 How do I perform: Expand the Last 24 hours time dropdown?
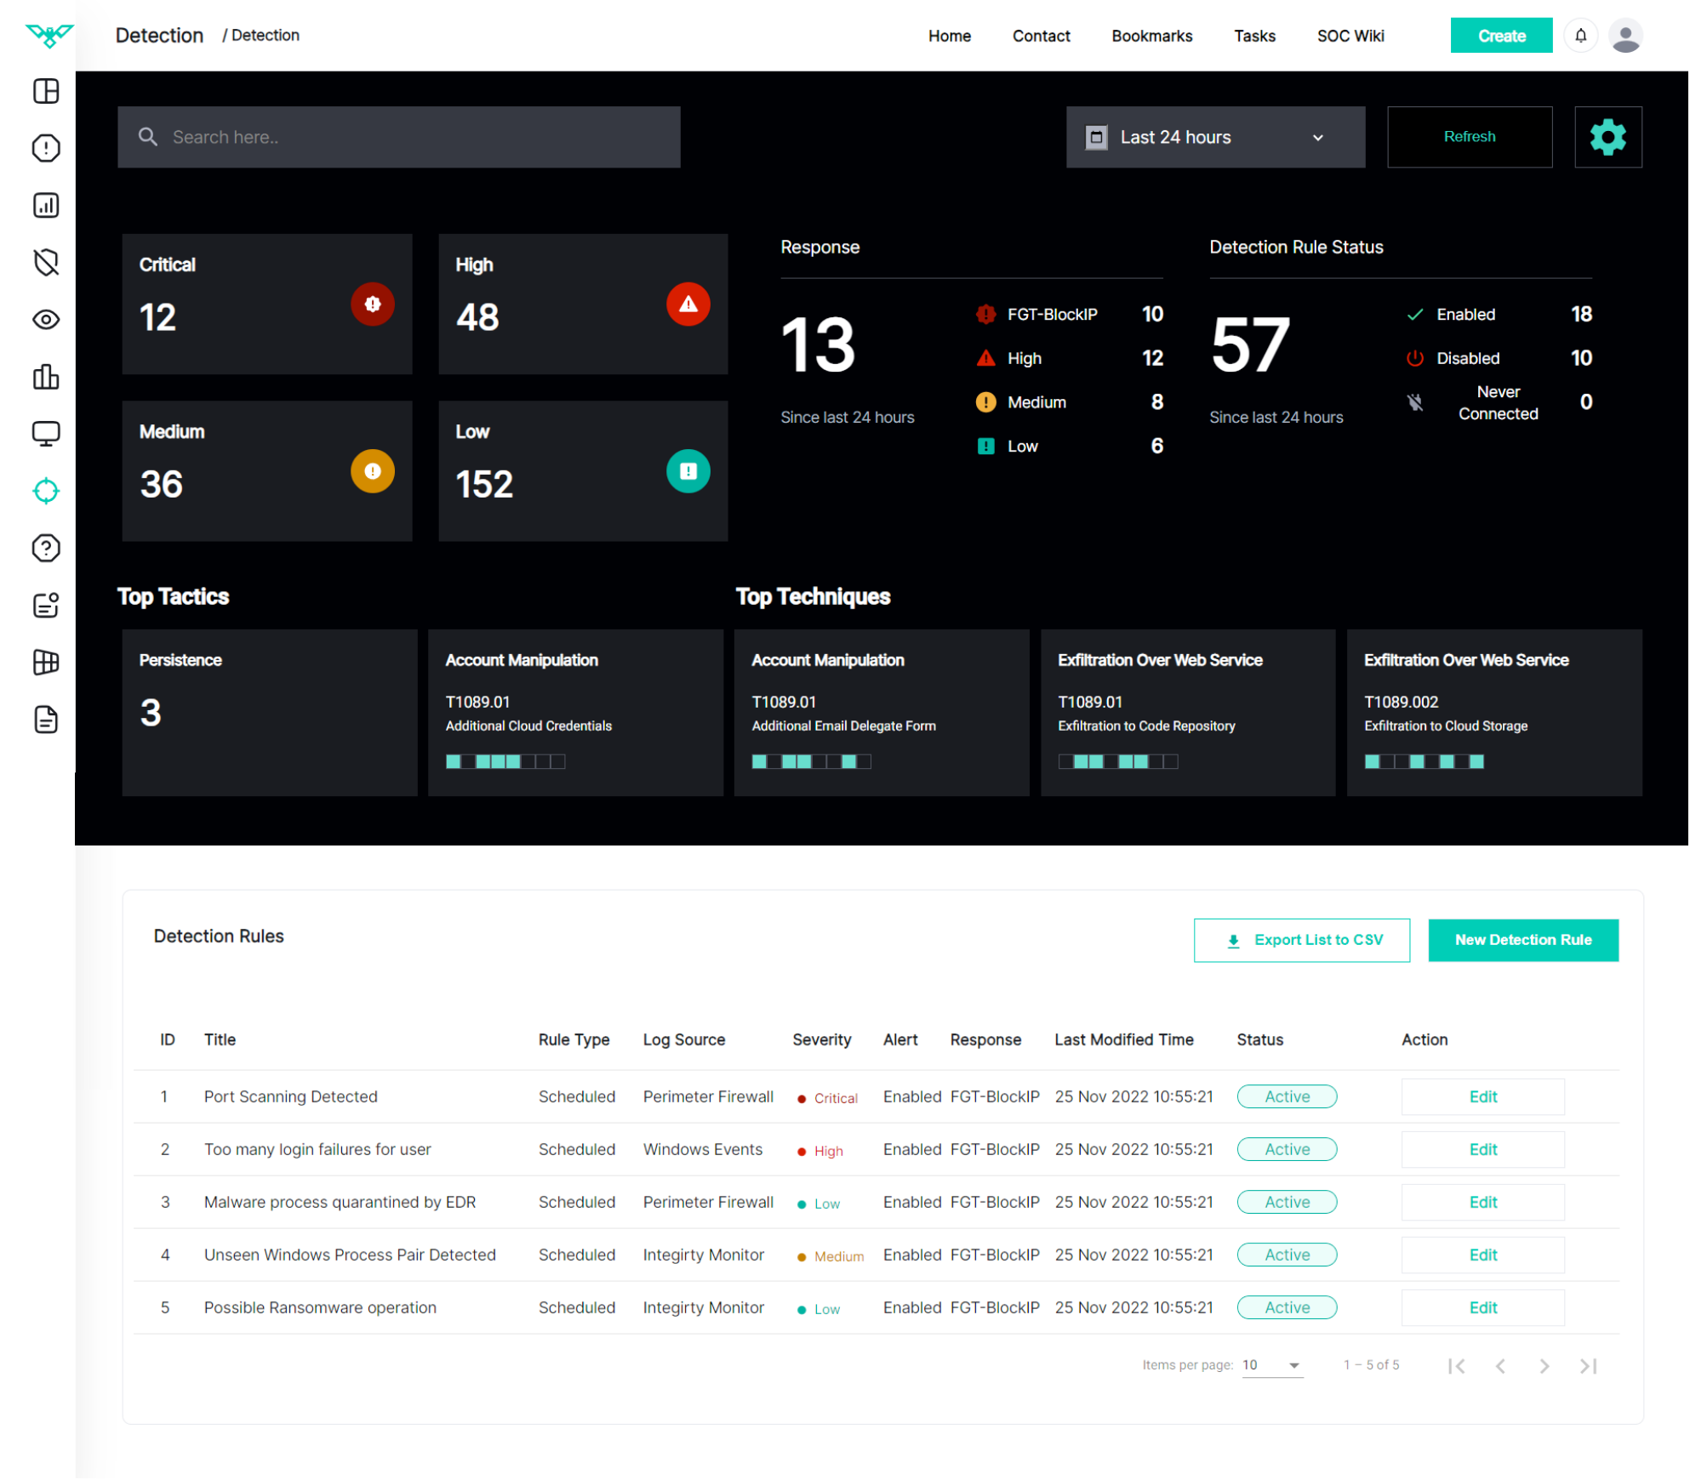pyautogui.click(x=1217, y=137)
